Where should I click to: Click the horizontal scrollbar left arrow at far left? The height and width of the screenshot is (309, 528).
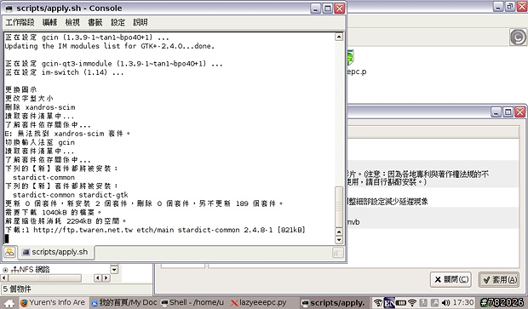(x=4, y=278)
